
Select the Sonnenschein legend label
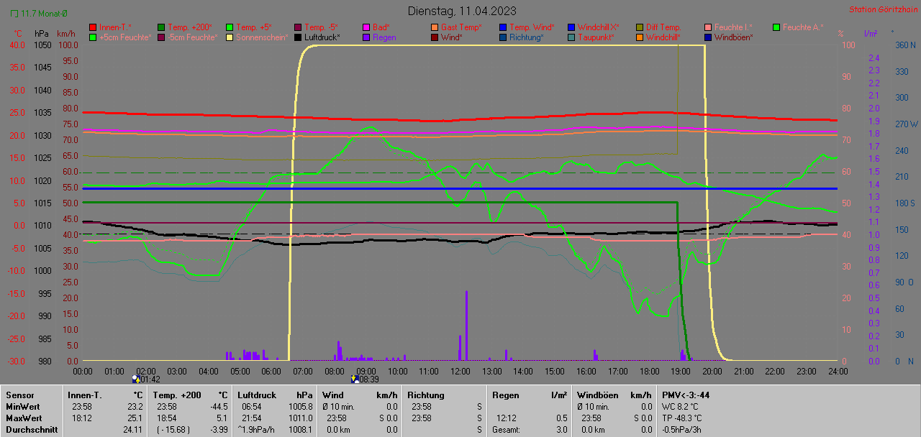tap(262, 37)
